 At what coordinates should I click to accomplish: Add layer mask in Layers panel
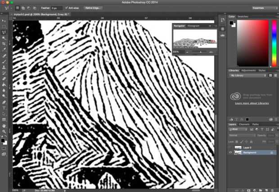click(249, 190)
